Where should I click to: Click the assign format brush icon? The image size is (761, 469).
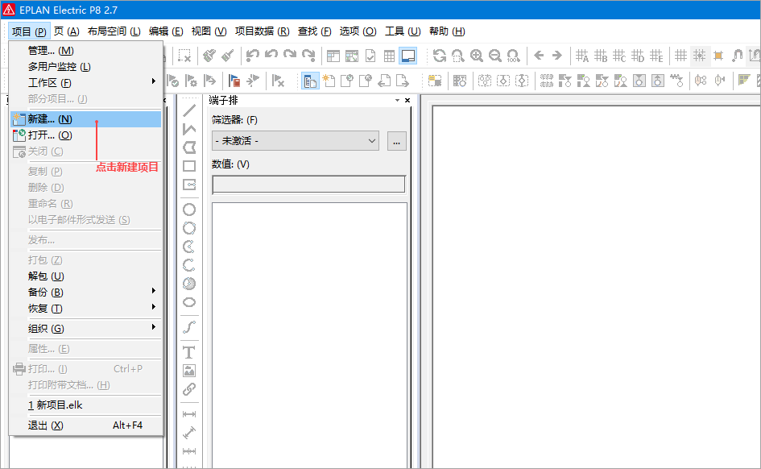tap(228, 56)
